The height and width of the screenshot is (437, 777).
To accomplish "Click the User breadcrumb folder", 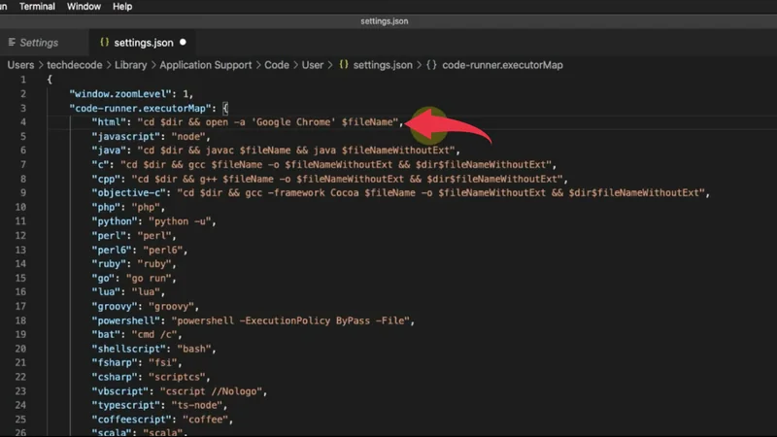I will click(x=312, y=65).
